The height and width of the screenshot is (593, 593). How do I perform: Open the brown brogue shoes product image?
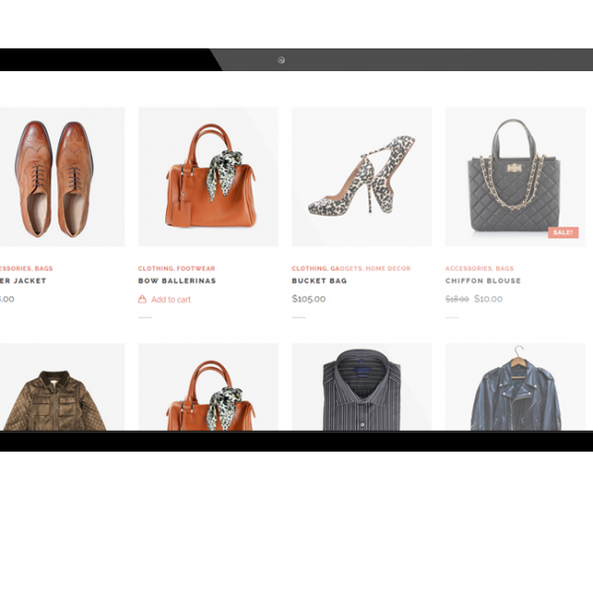tap(62, 177)
